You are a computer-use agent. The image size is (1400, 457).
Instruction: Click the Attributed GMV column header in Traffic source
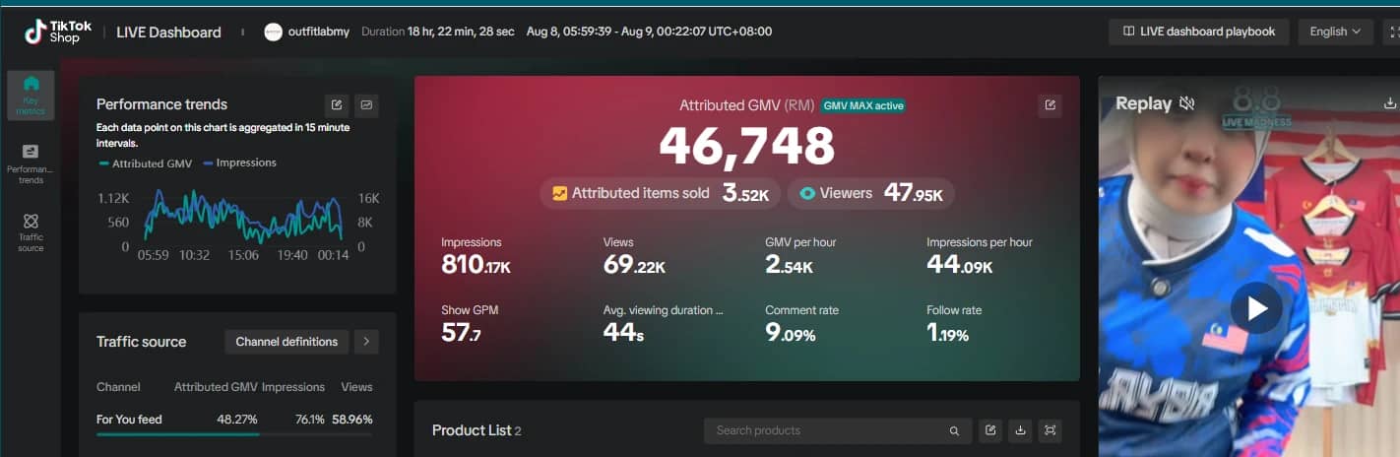[x=216, y=387]
